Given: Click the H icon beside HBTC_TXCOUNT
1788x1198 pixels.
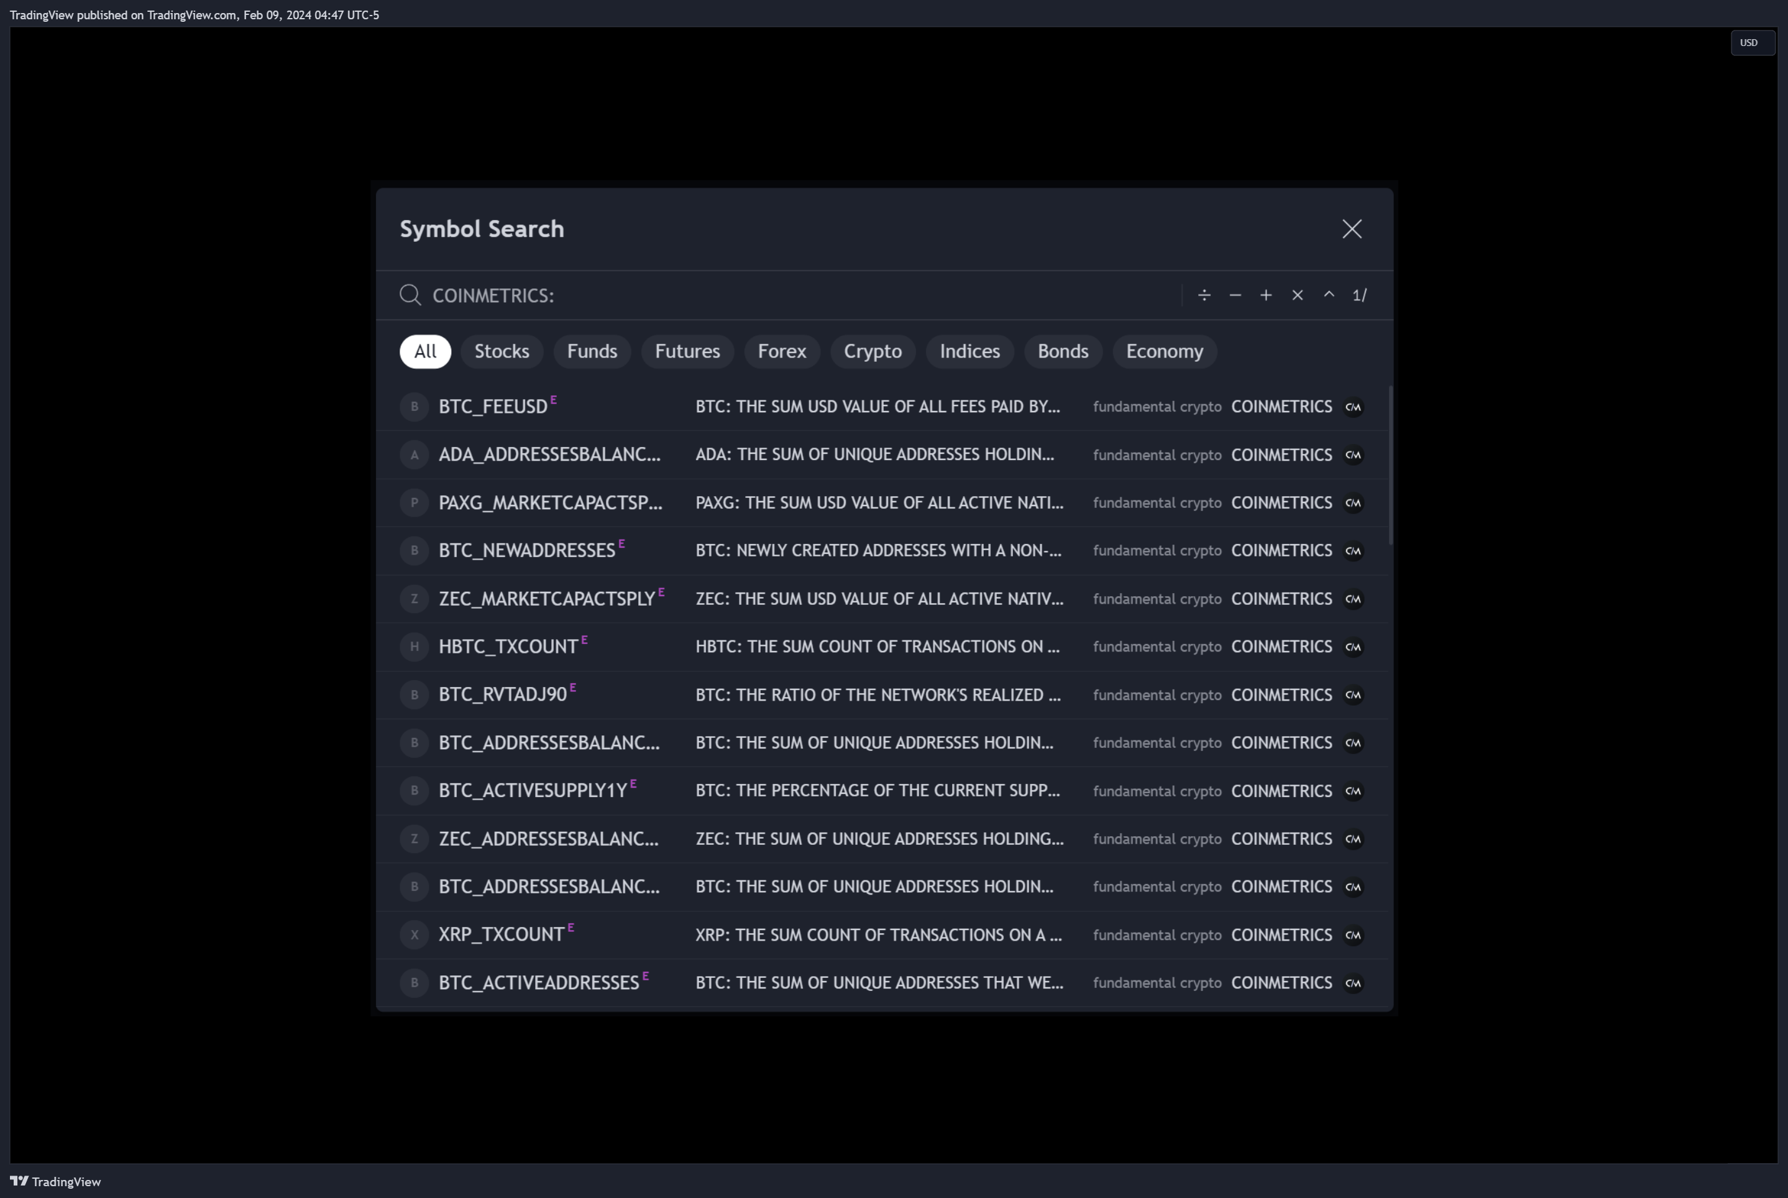Looking at the screenshot, I should [x=414, y=647].
